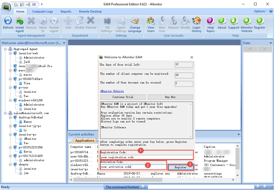Collapse the pc-20160714furt node

10,79
